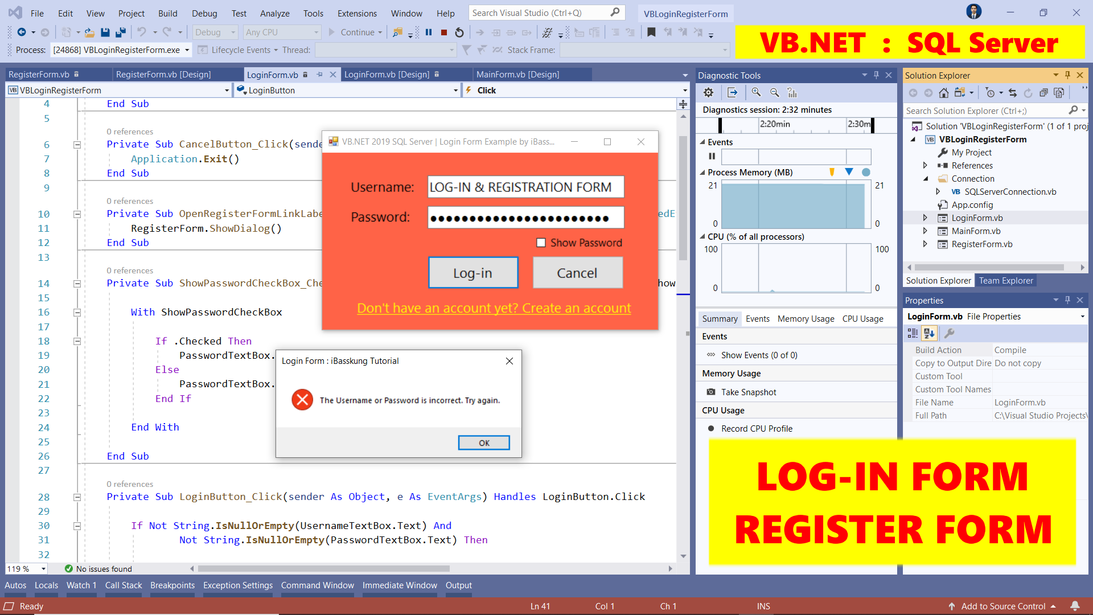Zoom in on the diagnostics timeline
Screen dimensions: 1093x615
[x=756, y=92]
